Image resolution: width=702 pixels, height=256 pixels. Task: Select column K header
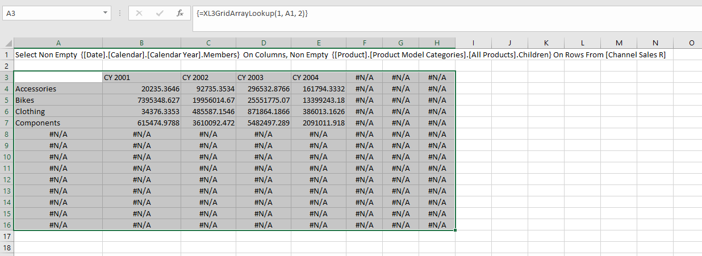[546, 43]
